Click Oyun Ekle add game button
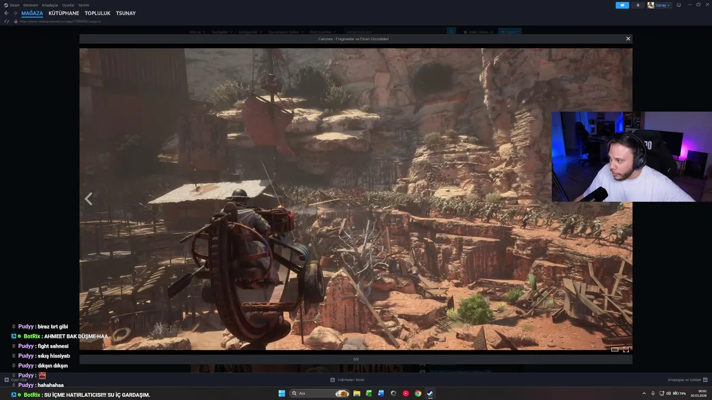The height and width of the screenshot is (400, 712). click(16, 380)
